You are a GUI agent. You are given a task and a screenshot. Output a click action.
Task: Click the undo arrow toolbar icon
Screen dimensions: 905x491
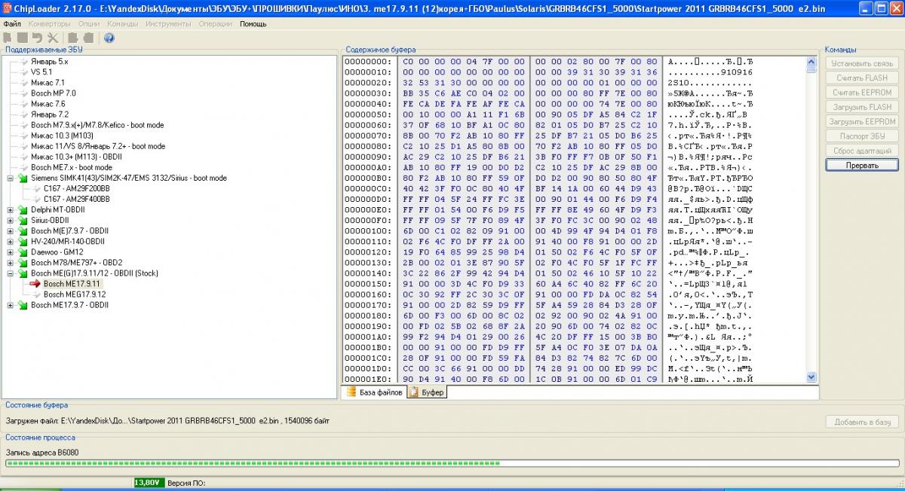point(38,38)
